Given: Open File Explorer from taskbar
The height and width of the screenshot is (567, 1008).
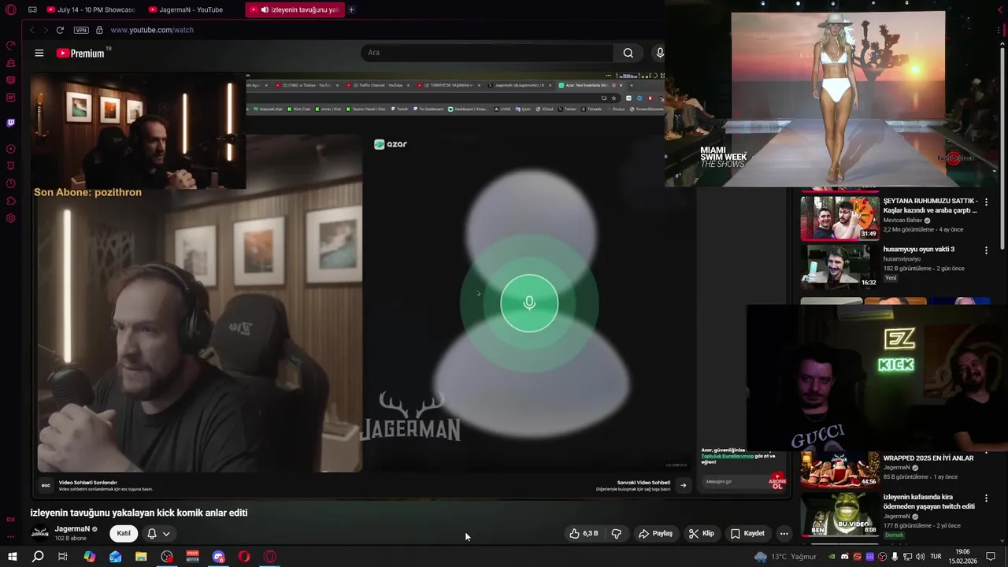Looking at the screenshot, I should (141, 557).
